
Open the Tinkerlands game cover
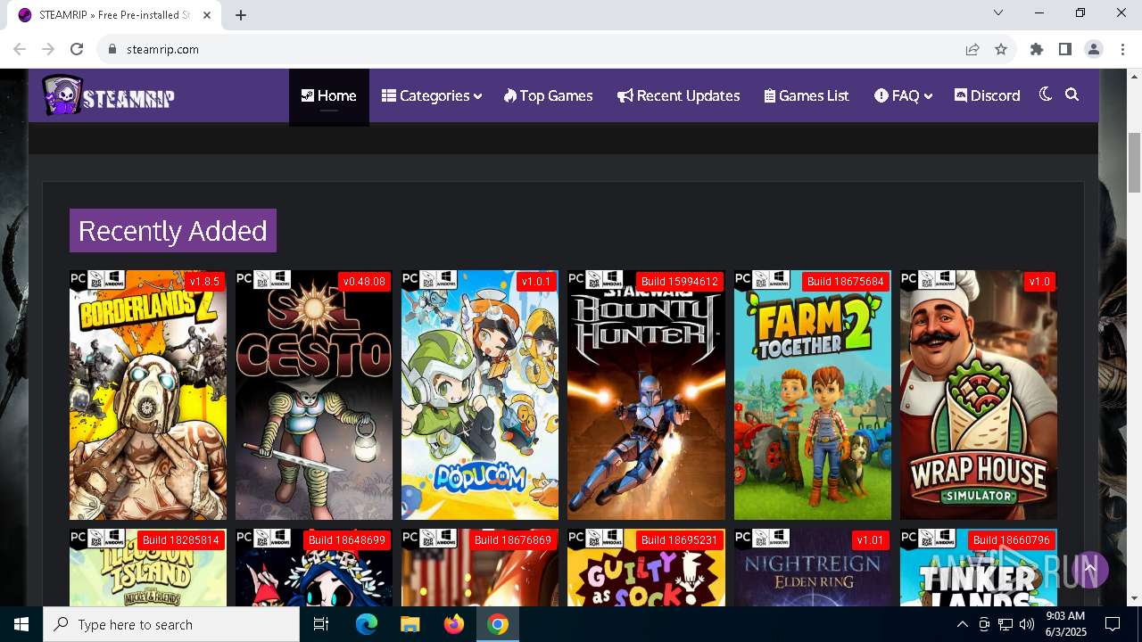click(978, 568)
